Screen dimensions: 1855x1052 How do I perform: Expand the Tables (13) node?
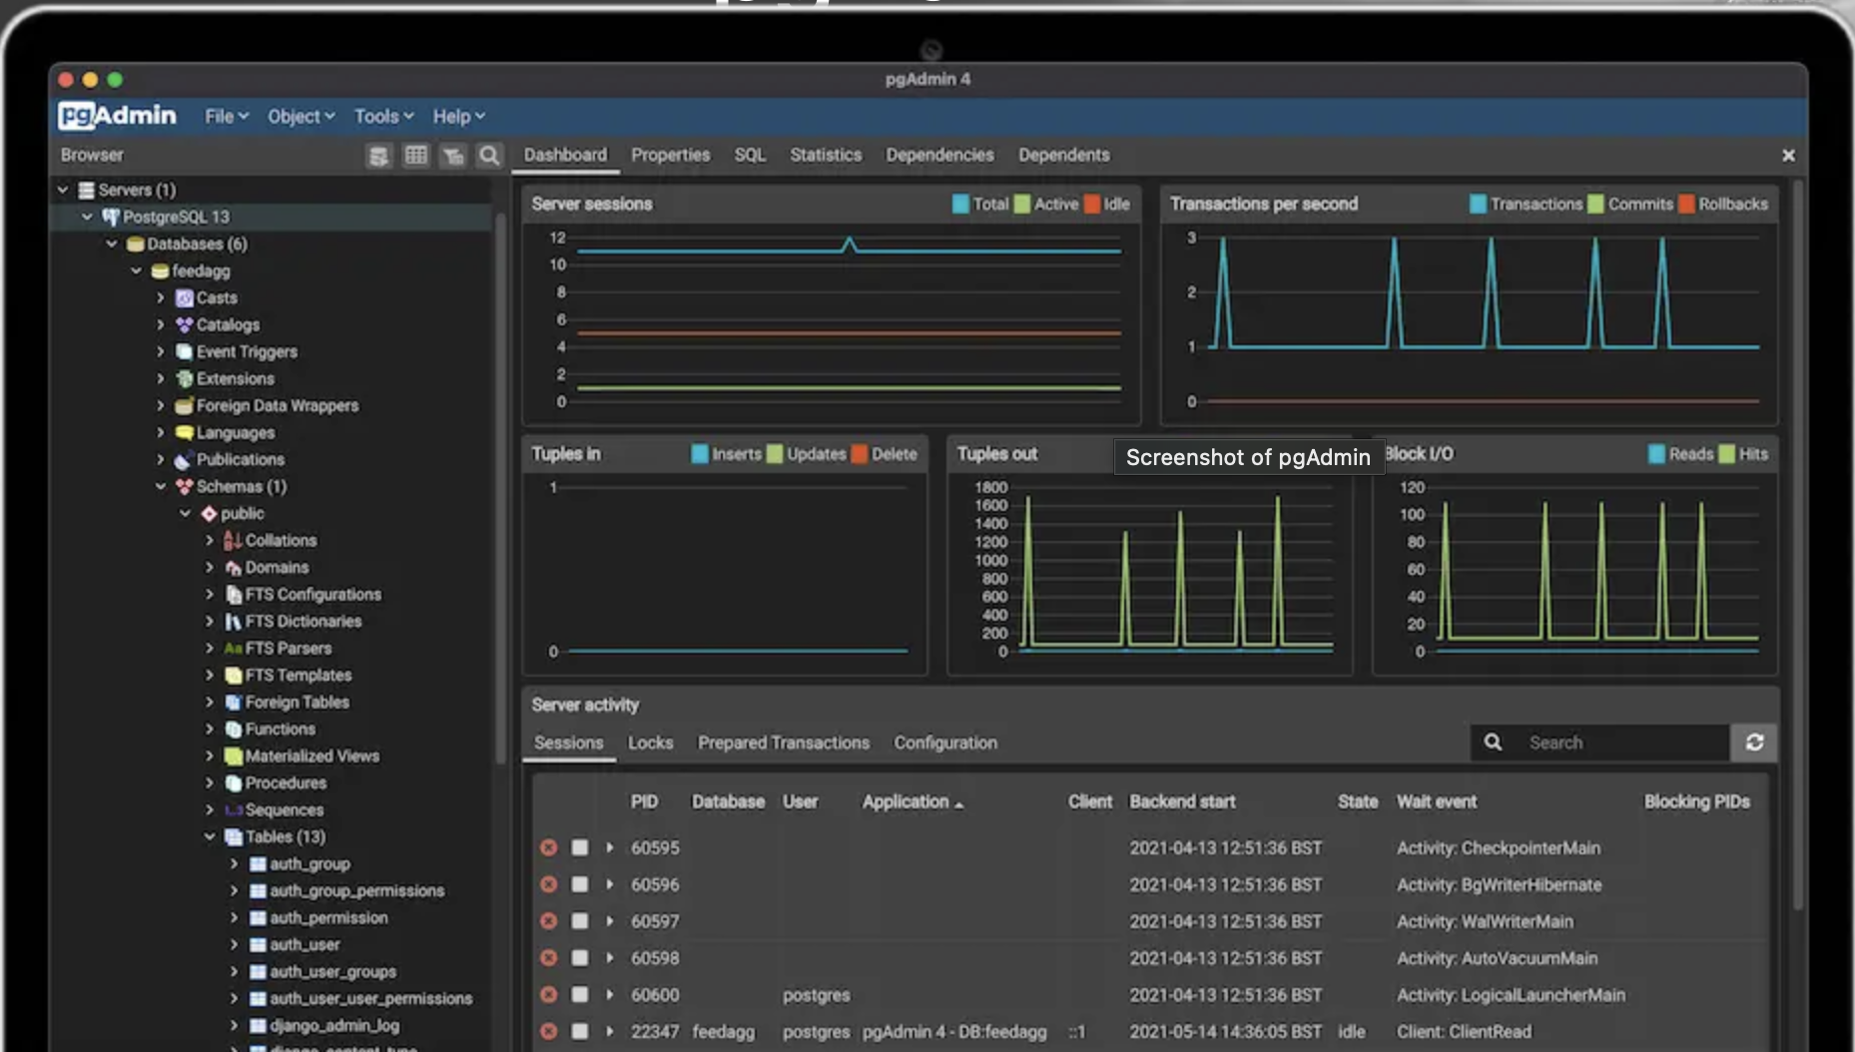(210, 836)
